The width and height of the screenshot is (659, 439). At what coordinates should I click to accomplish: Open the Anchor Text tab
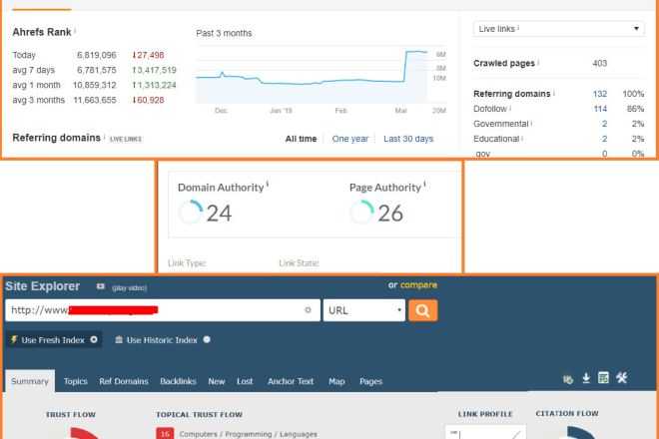coord(291,381)
